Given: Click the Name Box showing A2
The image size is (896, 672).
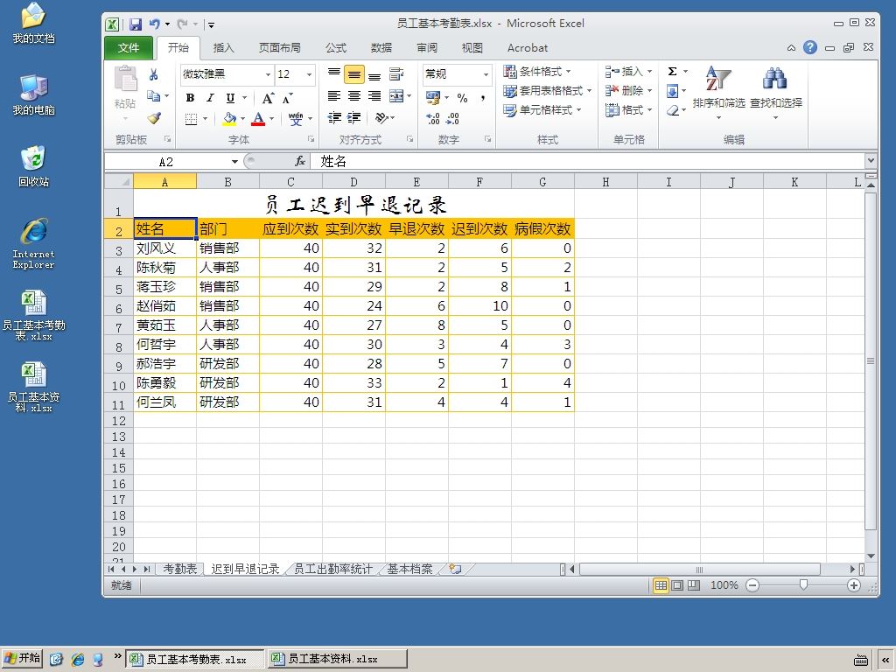Looking at the screenshot, I should click(x=165, y=162).
